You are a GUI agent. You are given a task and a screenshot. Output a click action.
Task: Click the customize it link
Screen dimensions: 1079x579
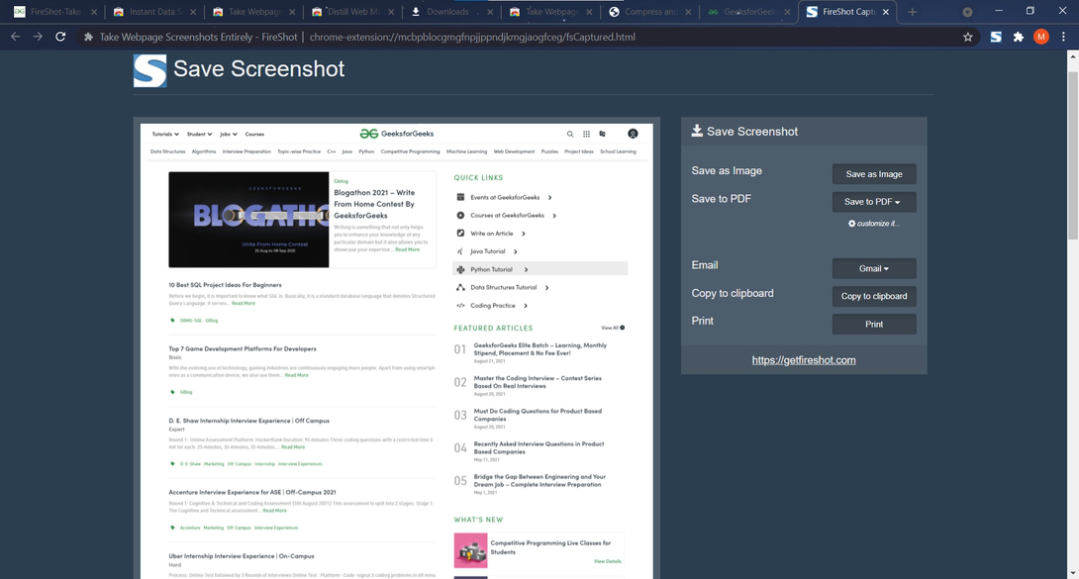click(874, 224)
